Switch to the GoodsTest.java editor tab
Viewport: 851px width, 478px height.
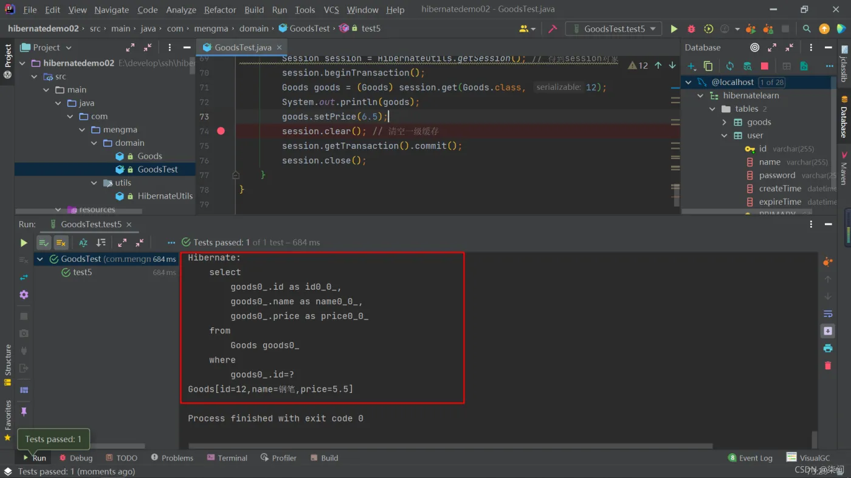click(243, 47)
